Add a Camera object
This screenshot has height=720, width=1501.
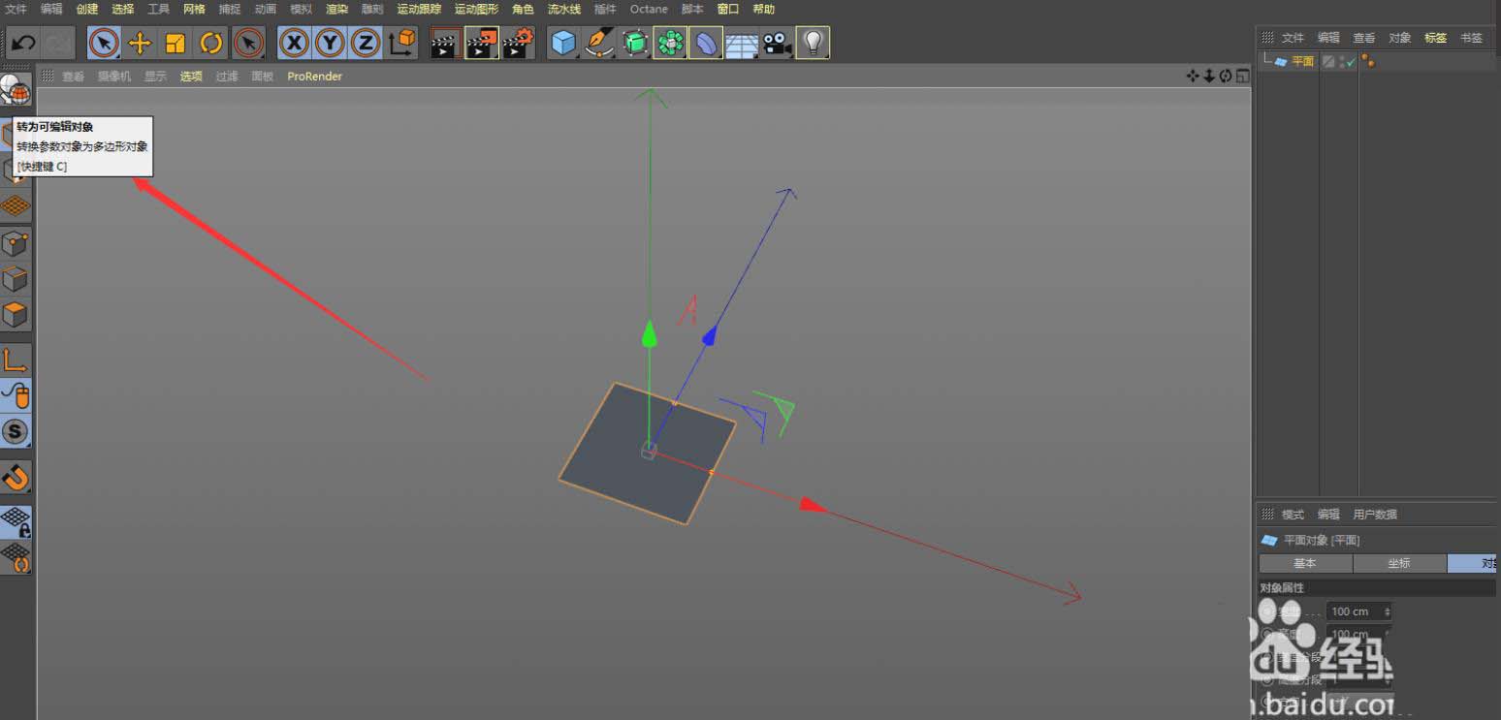[x=777, y=44]
